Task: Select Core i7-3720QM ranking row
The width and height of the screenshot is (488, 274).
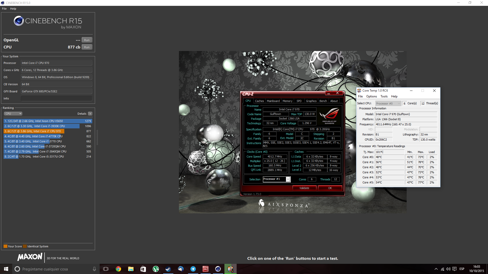Action: 48,146
